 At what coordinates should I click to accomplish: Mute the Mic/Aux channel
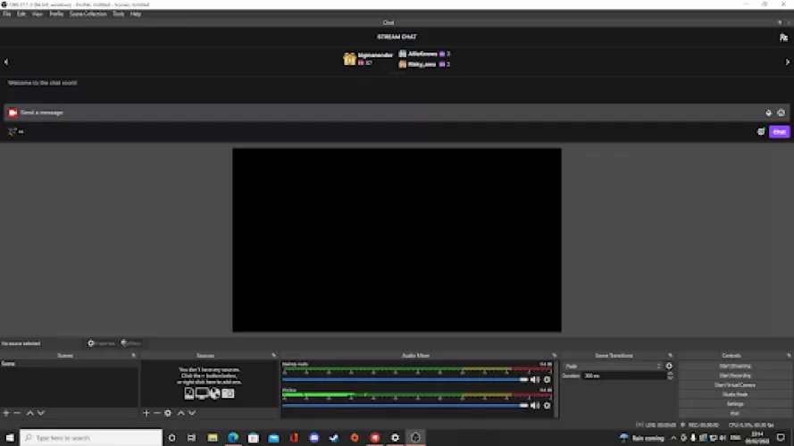pyautogui.click(x=535, y=406)
